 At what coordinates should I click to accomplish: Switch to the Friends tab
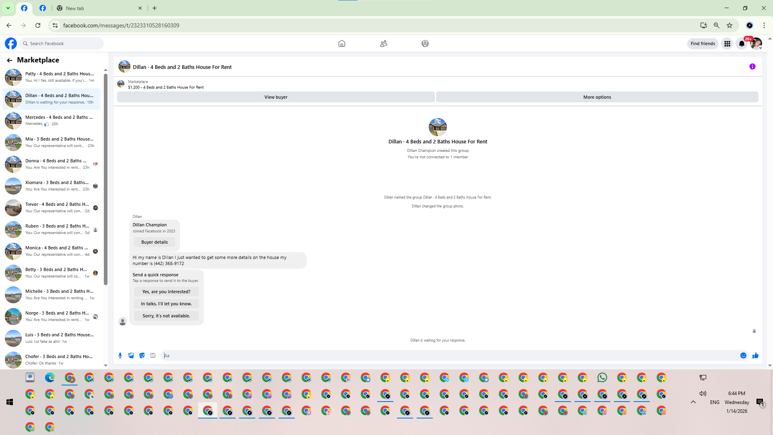pyautogui.click(x=383, y=43)
